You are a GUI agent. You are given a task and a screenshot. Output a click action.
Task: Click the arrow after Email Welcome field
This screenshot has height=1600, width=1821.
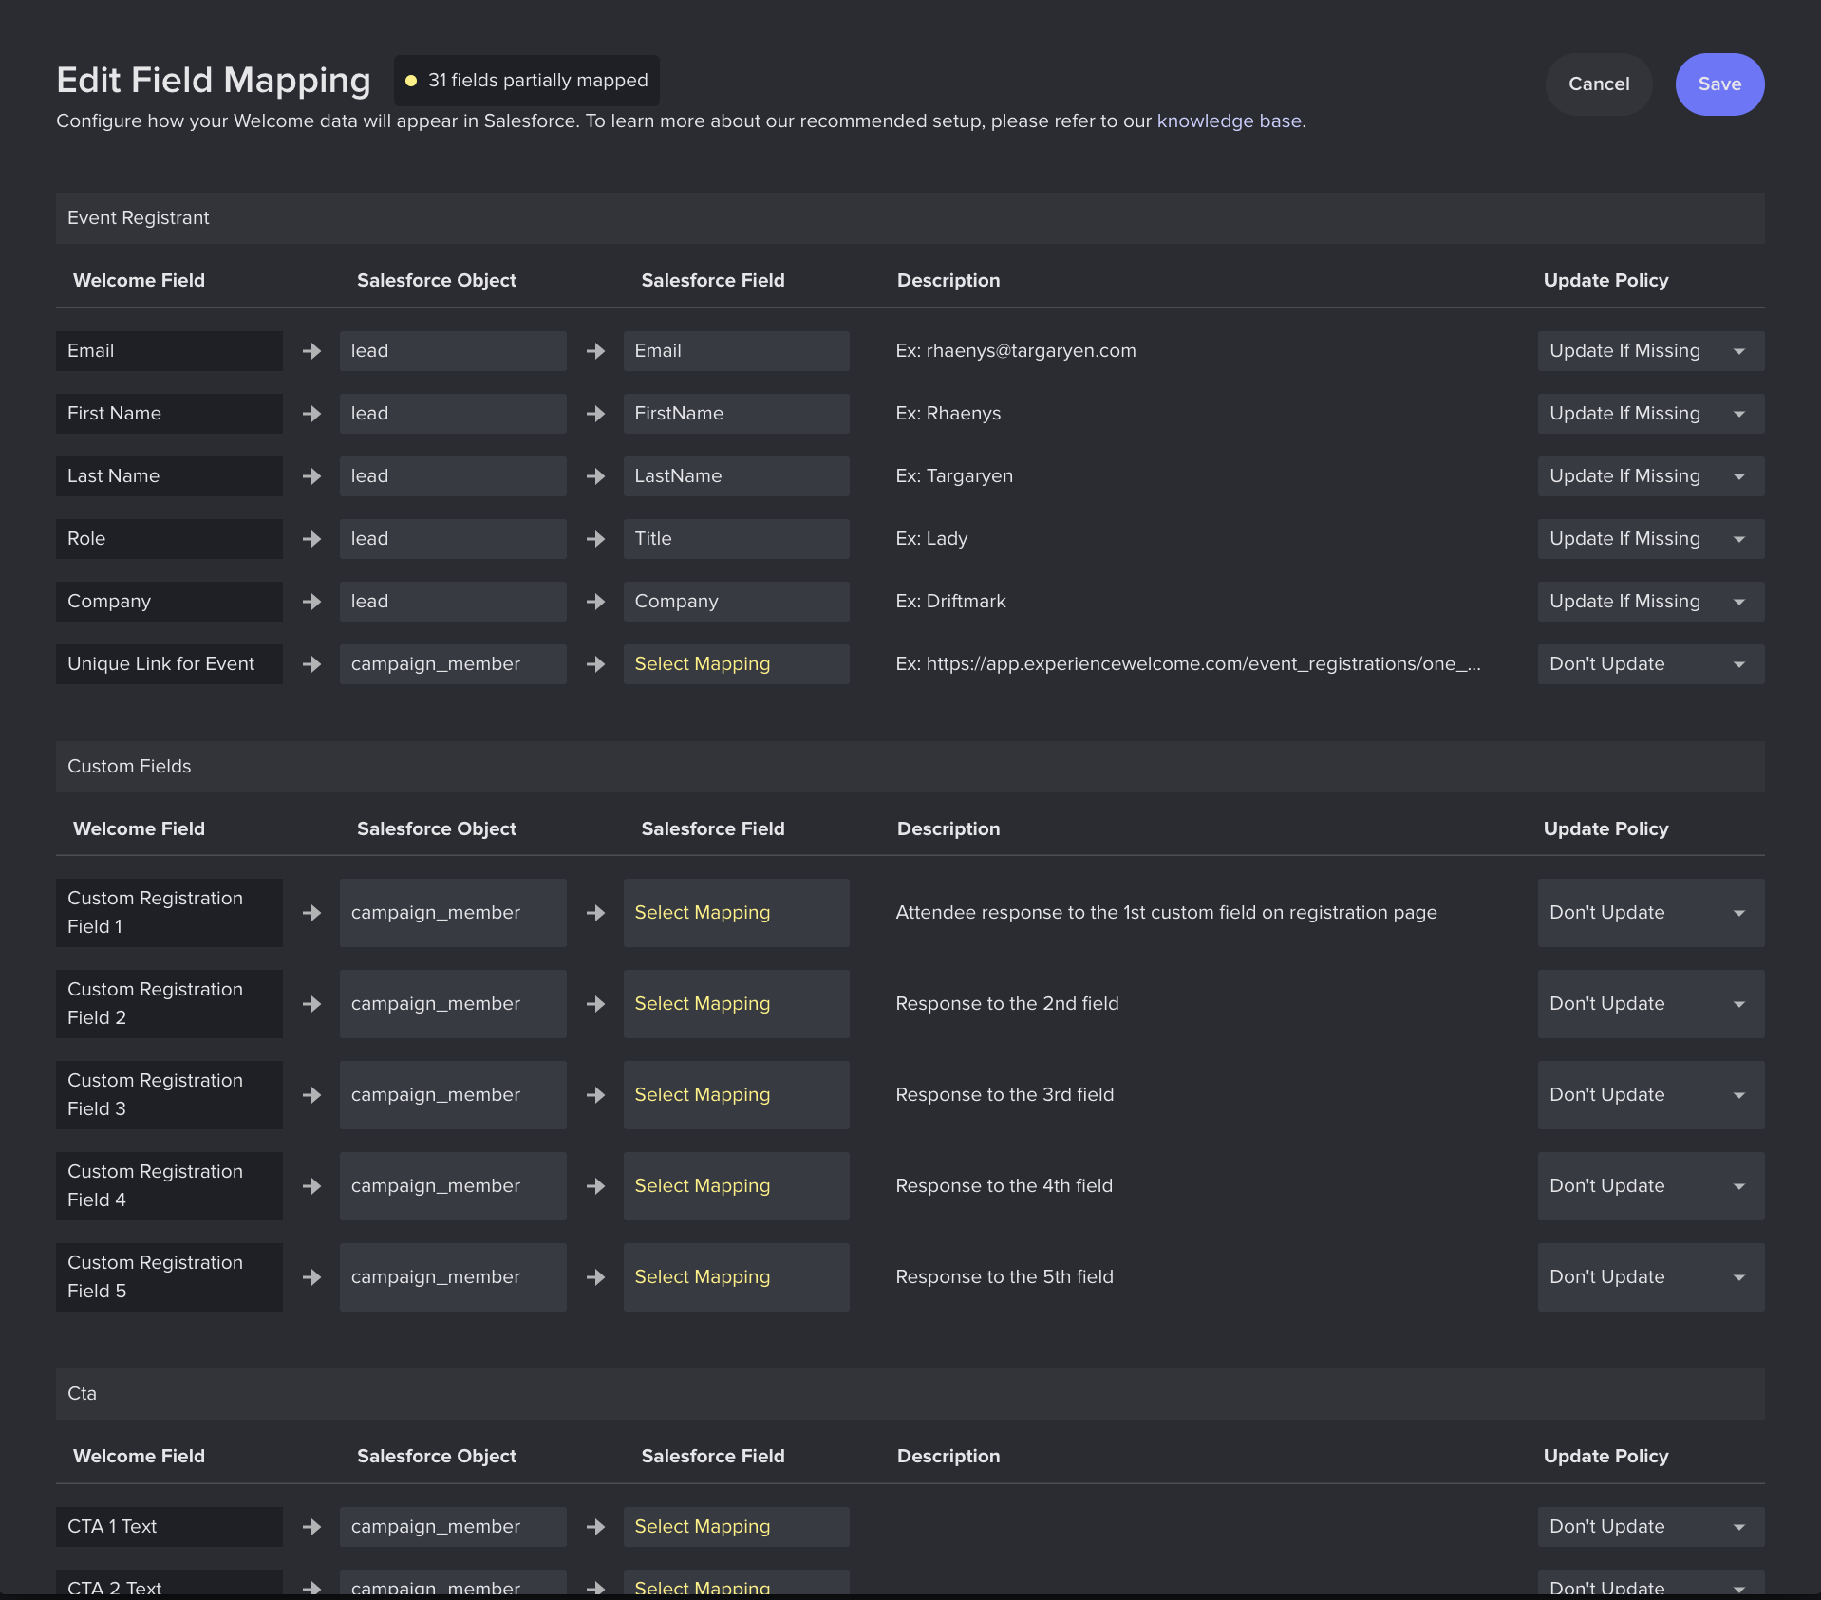[x=311, y=351]
